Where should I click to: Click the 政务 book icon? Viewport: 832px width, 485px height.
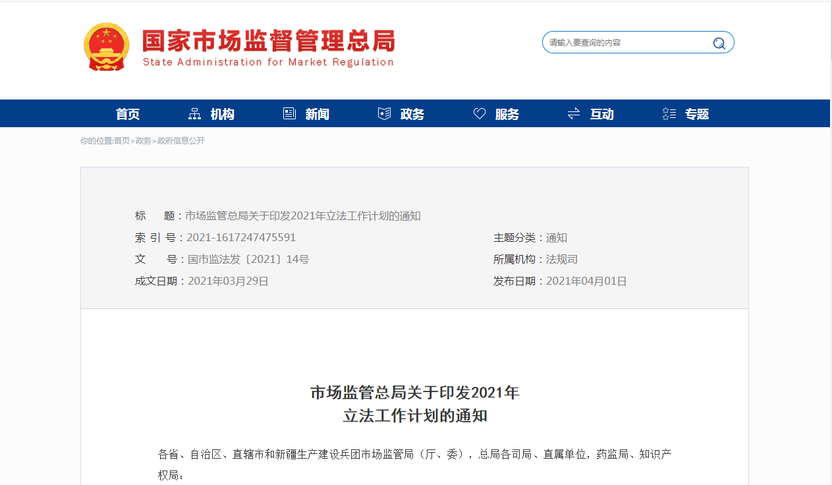click(x=384, y=114)
